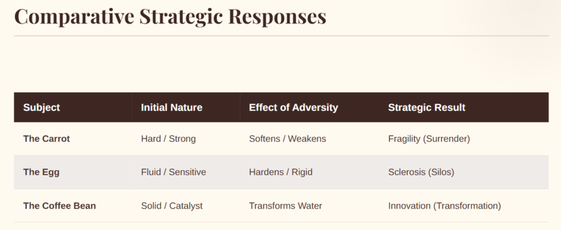561x230 pixels.
Task: Click the Transforms Water cell
Action: pos(285,206)
